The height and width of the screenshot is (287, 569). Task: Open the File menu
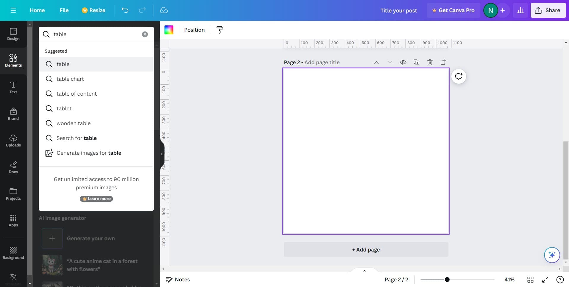click(x=64, y=10)
